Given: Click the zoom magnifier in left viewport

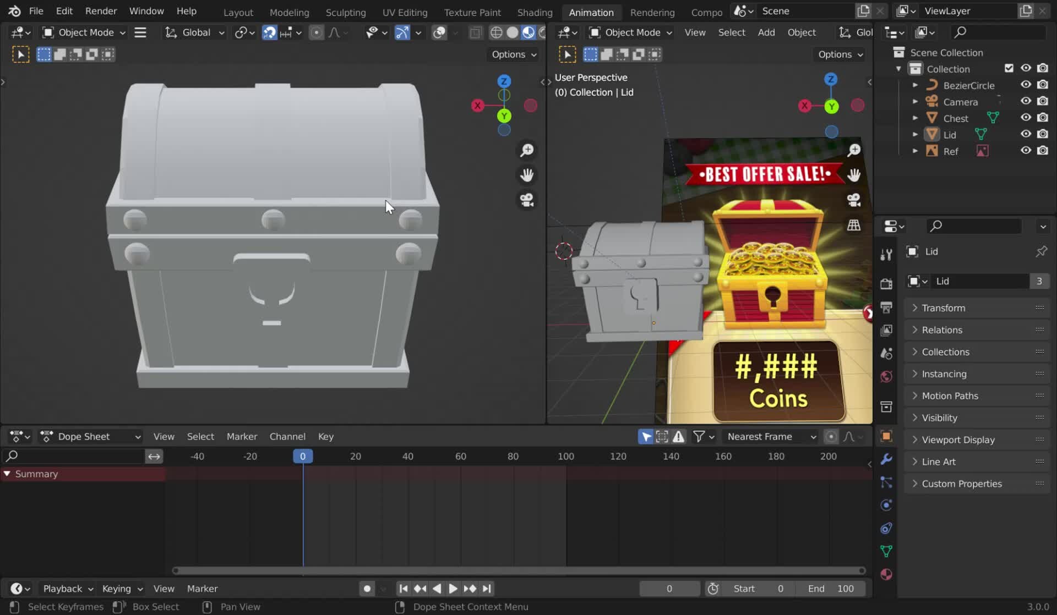Looking at the screenshot, I should (527, 150).
